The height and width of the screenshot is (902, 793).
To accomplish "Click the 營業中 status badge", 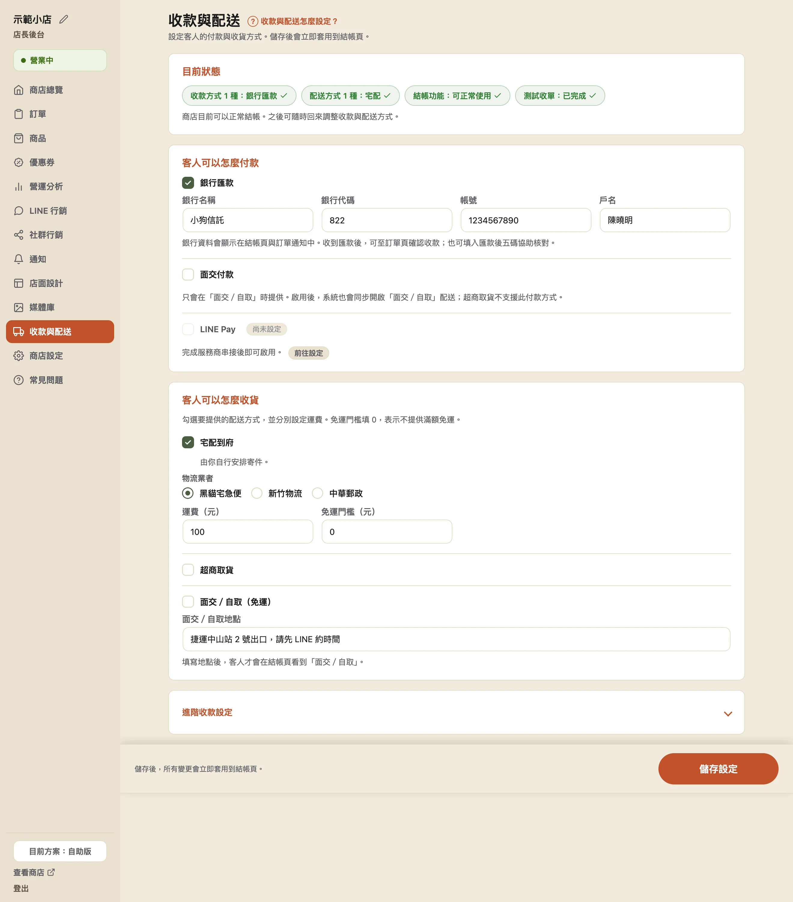I will [x=60, y=60].
